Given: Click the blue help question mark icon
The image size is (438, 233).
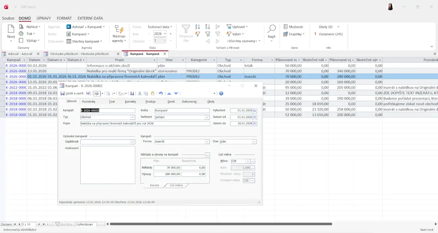Looking at the screenshot, I should (x=221, y=94).
